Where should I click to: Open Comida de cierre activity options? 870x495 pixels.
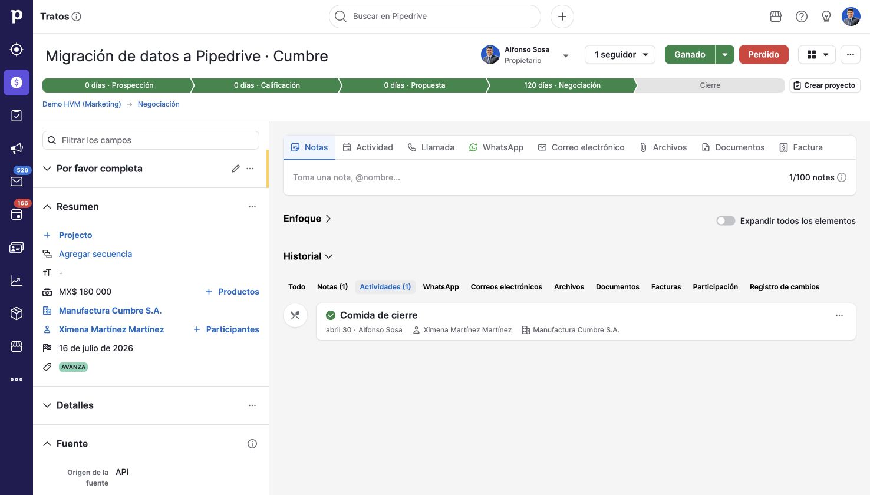click(839, 315)
